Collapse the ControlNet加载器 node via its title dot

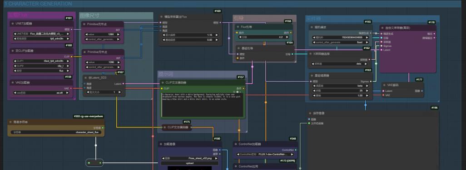click(x=236, y=144)
